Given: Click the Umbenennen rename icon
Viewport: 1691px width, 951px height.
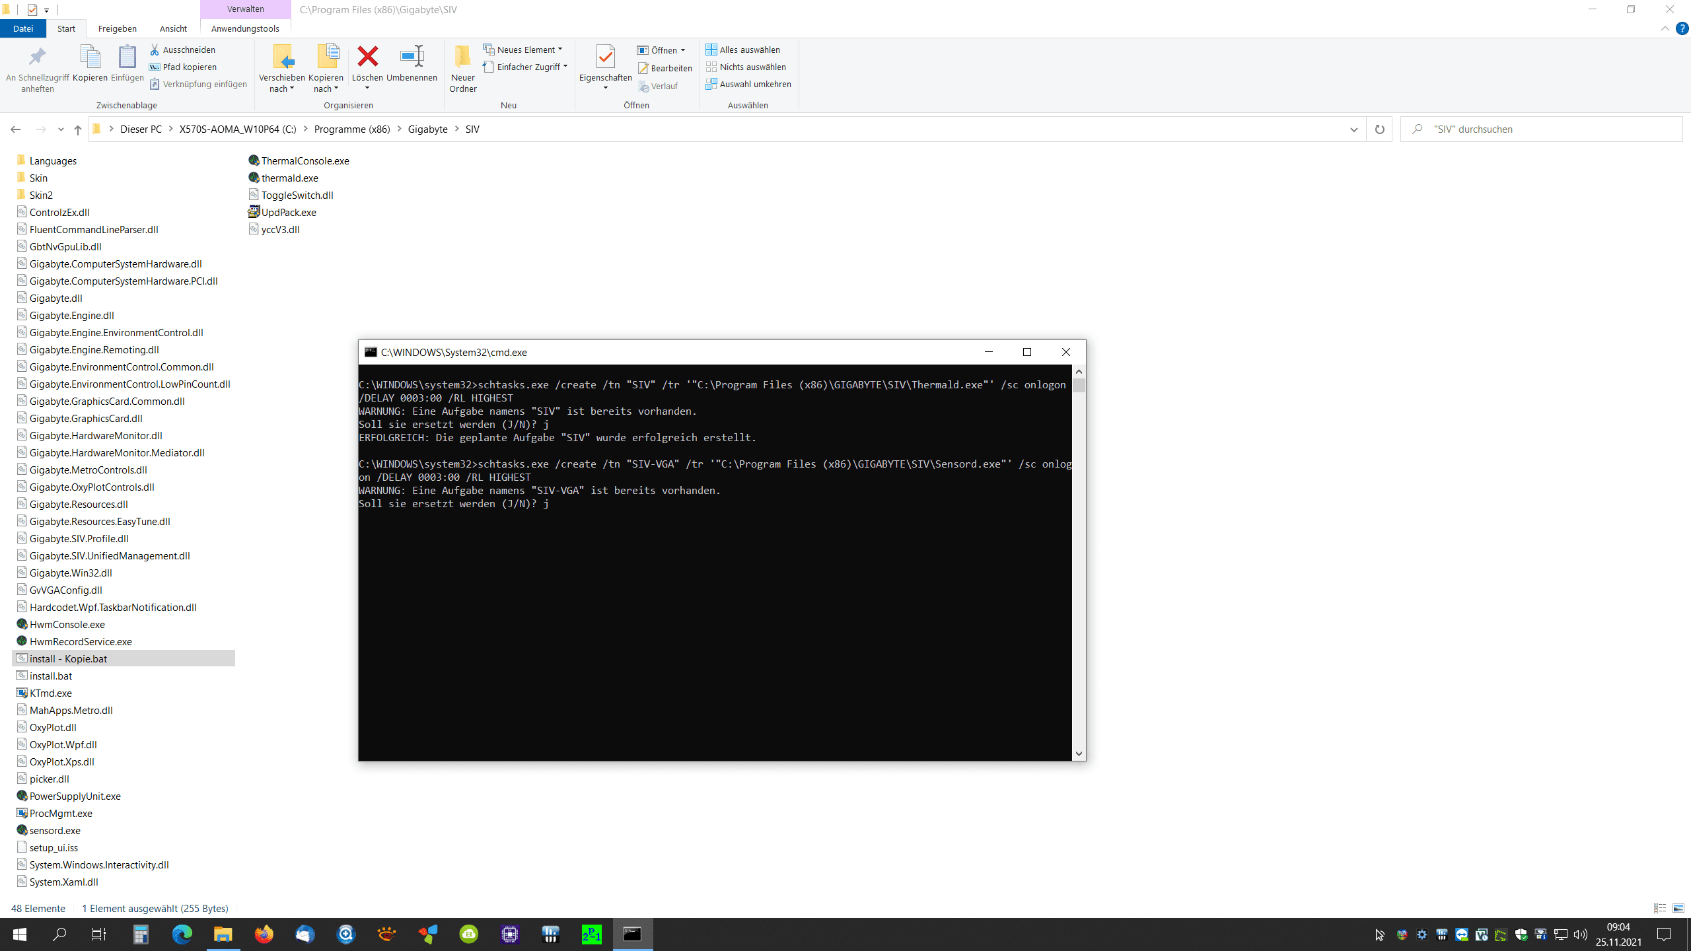Looking at the screenshot, I should point(412,57).
